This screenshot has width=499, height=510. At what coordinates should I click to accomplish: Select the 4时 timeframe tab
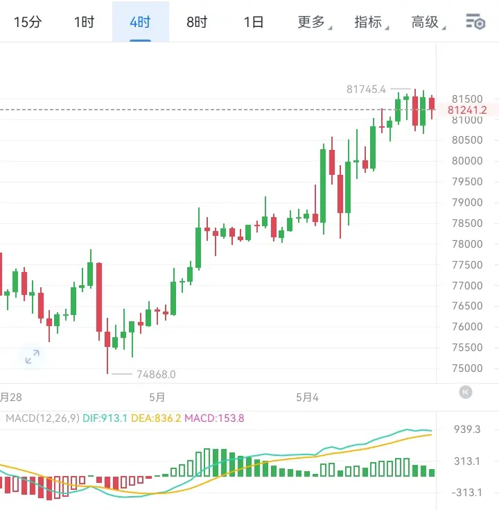[140, 22]
